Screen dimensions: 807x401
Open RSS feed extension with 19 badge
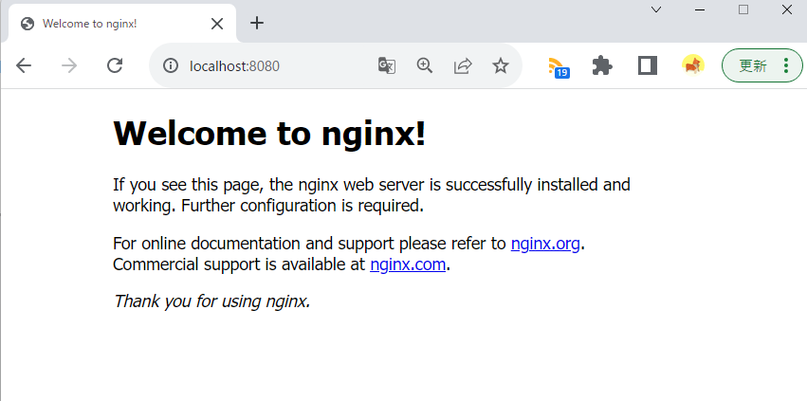pyautogui.click(x=559, y=67)
